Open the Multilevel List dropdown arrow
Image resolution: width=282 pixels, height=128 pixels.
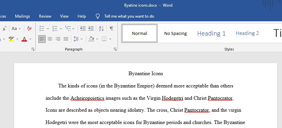pyautogui.click(x=73, y=29)
